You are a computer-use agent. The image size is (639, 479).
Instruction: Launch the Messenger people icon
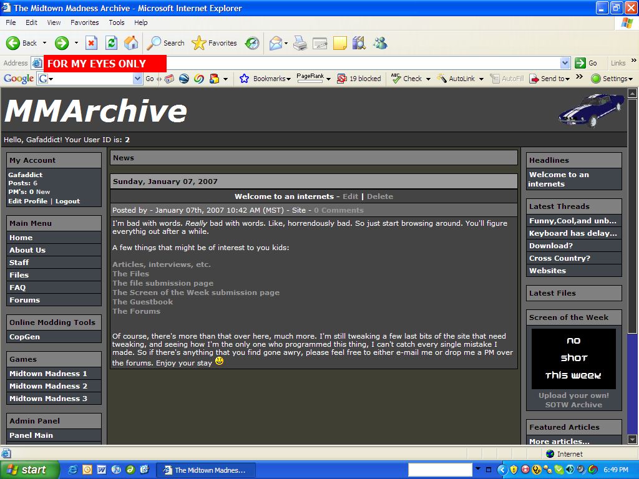380,43
